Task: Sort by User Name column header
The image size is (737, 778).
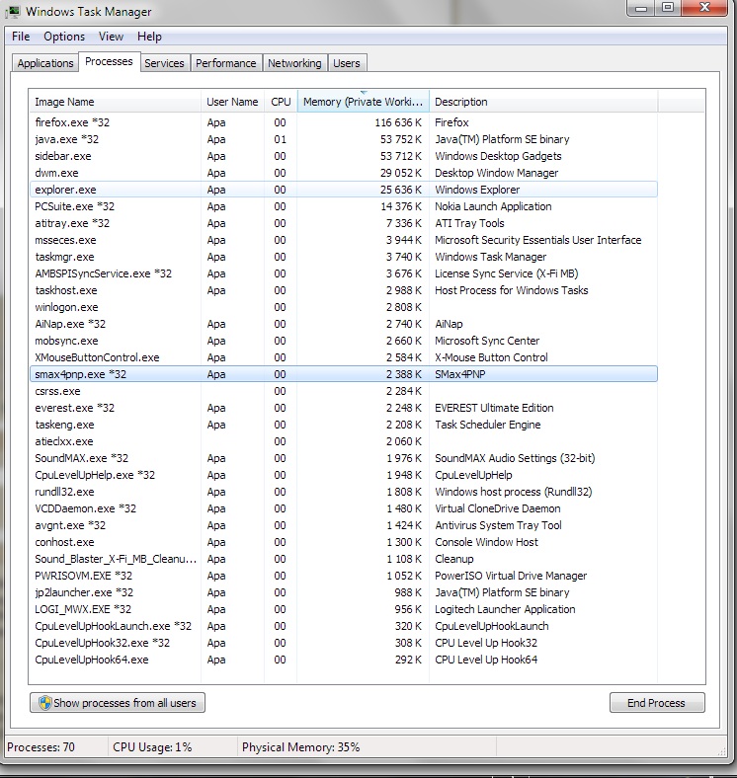Action: (x=232, y=102)
